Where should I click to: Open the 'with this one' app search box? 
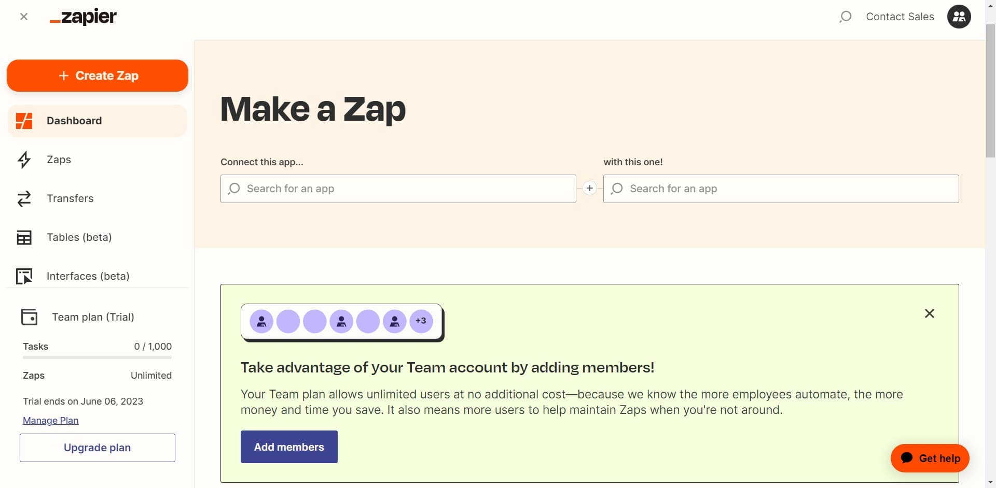(781, 189)
